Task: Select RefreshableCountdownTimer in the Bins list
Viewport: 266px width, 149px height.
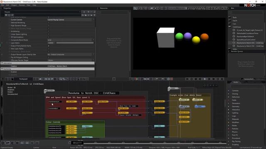Action: (248, 33)
